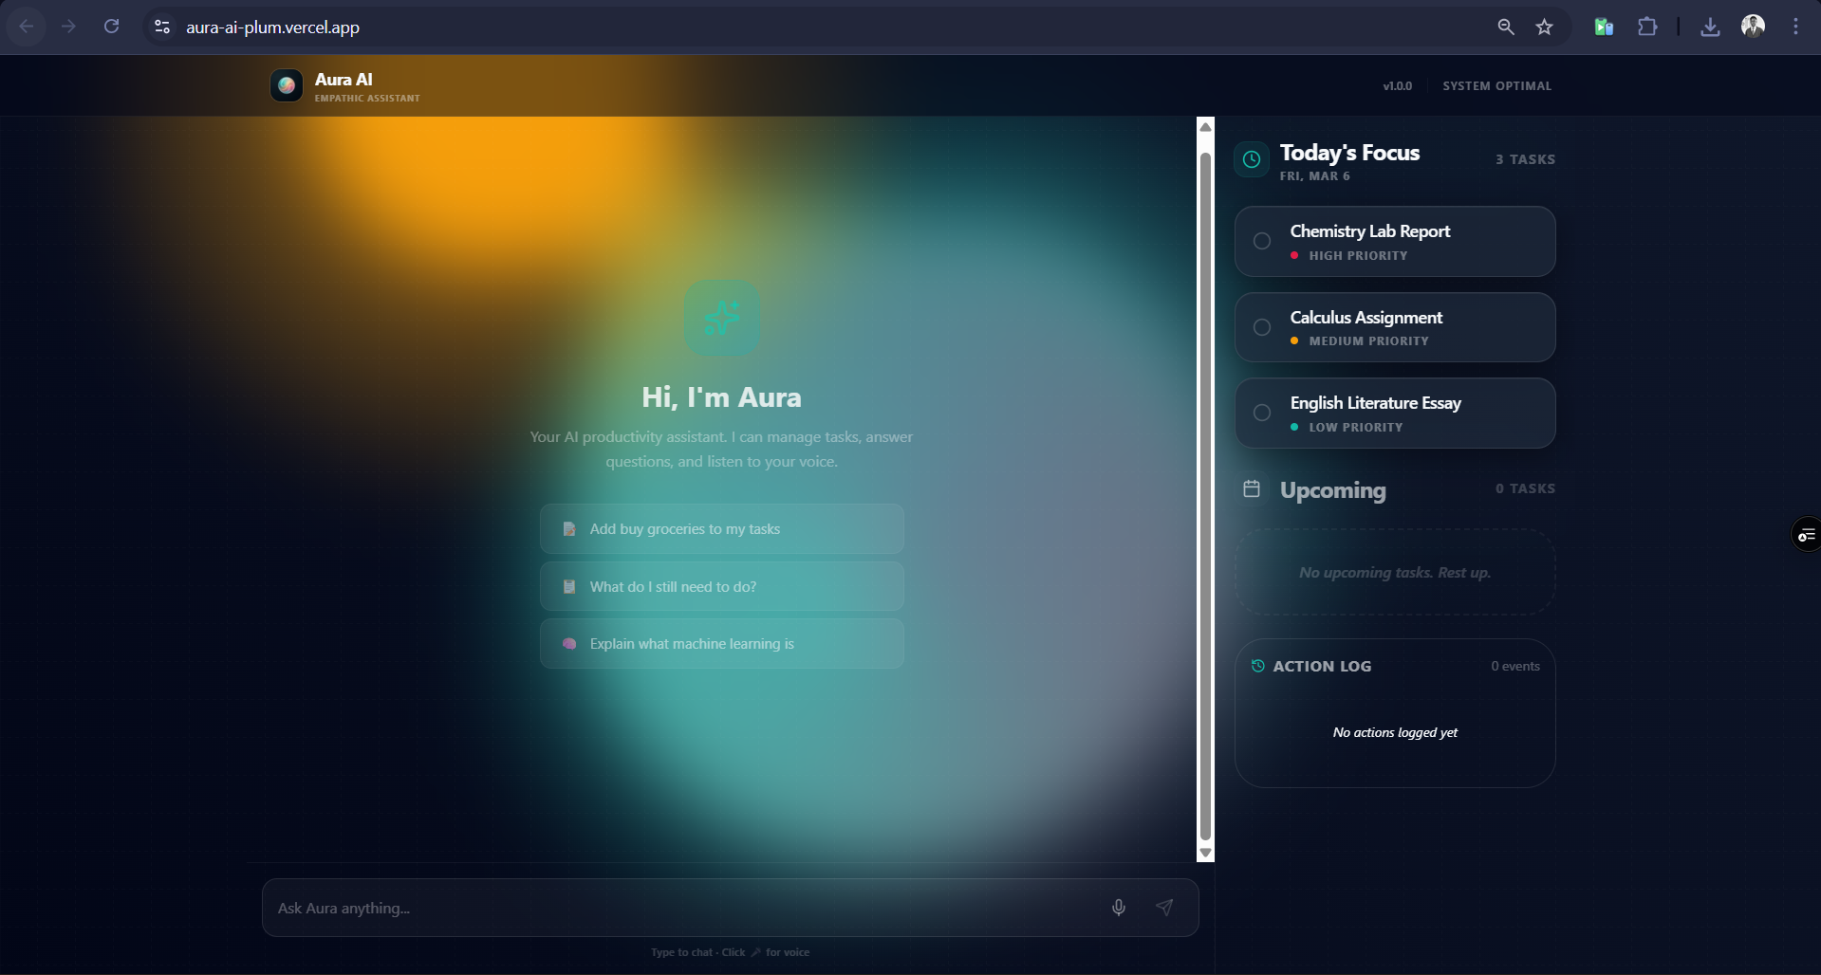Click the scrollbar up arrow in chat
Viewport: 1821px width, 975px height.
(1205, 127)
